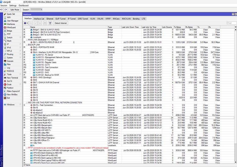Expand the Switch submenu arrow
The image size is (237, 167).
click(x=20, y=37)
